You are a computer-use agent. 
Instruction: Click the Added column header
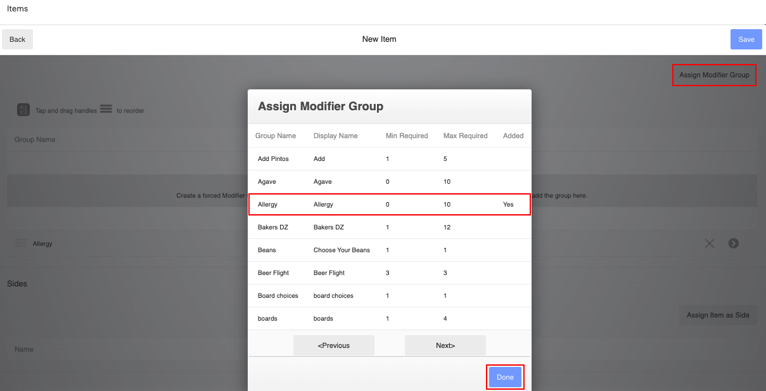click(513, 136)
